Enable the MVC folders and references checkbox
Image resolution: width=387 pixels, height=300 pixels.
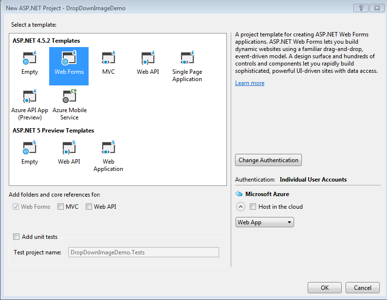pos(60,206)
